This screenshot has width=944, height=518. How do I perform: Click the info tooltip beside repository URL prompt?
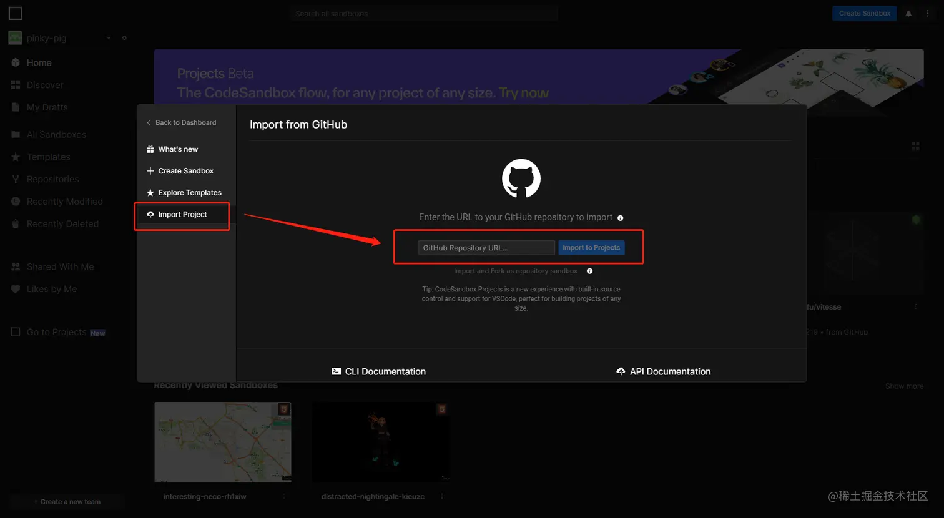619,218
